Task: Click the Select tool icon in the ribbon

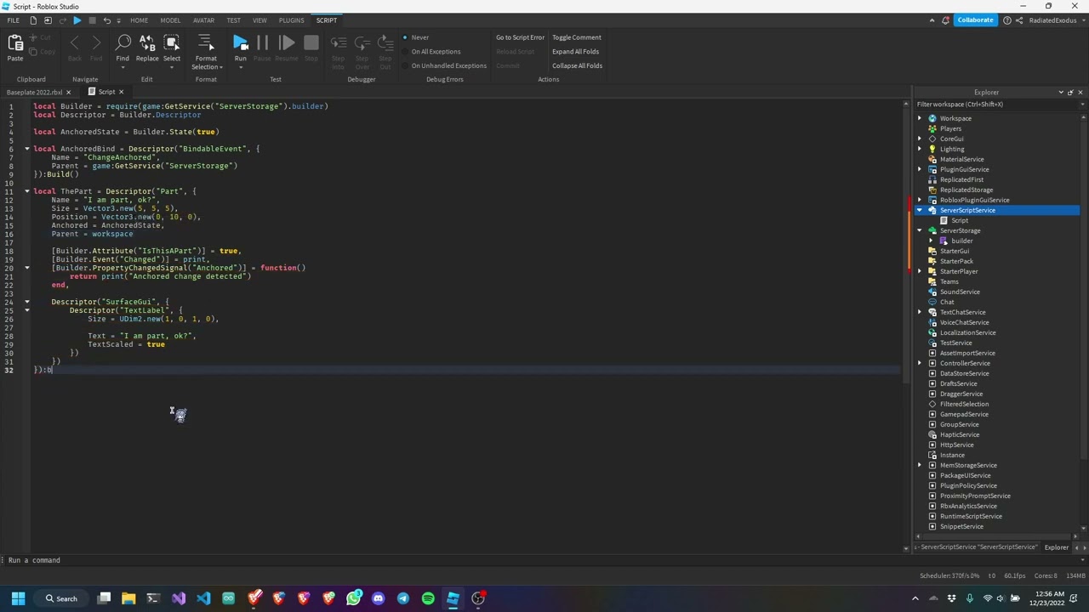Action: [172, 42]
